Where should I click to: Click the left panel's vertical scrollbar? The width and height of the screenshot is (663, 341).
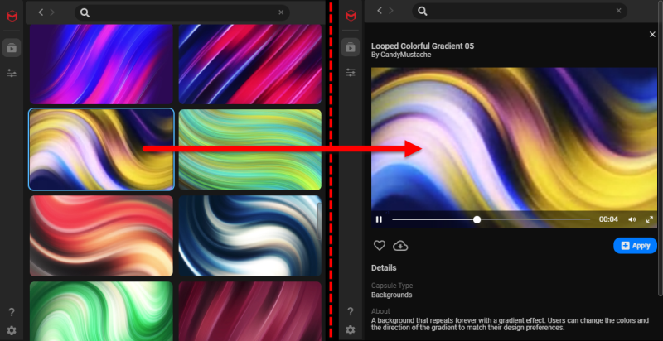320,221
